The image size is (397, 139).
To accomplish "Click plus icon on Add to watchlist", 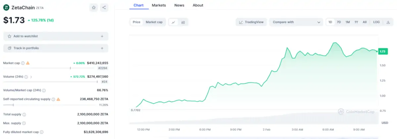I will (102, 36).
